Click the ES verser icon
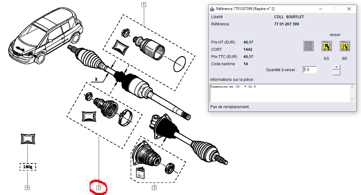The image size is (361, 195). [327, 46]
